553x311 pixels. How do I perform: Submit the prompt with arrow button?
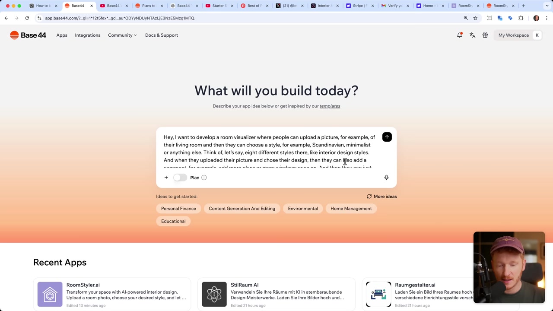(x=387, y=137)
